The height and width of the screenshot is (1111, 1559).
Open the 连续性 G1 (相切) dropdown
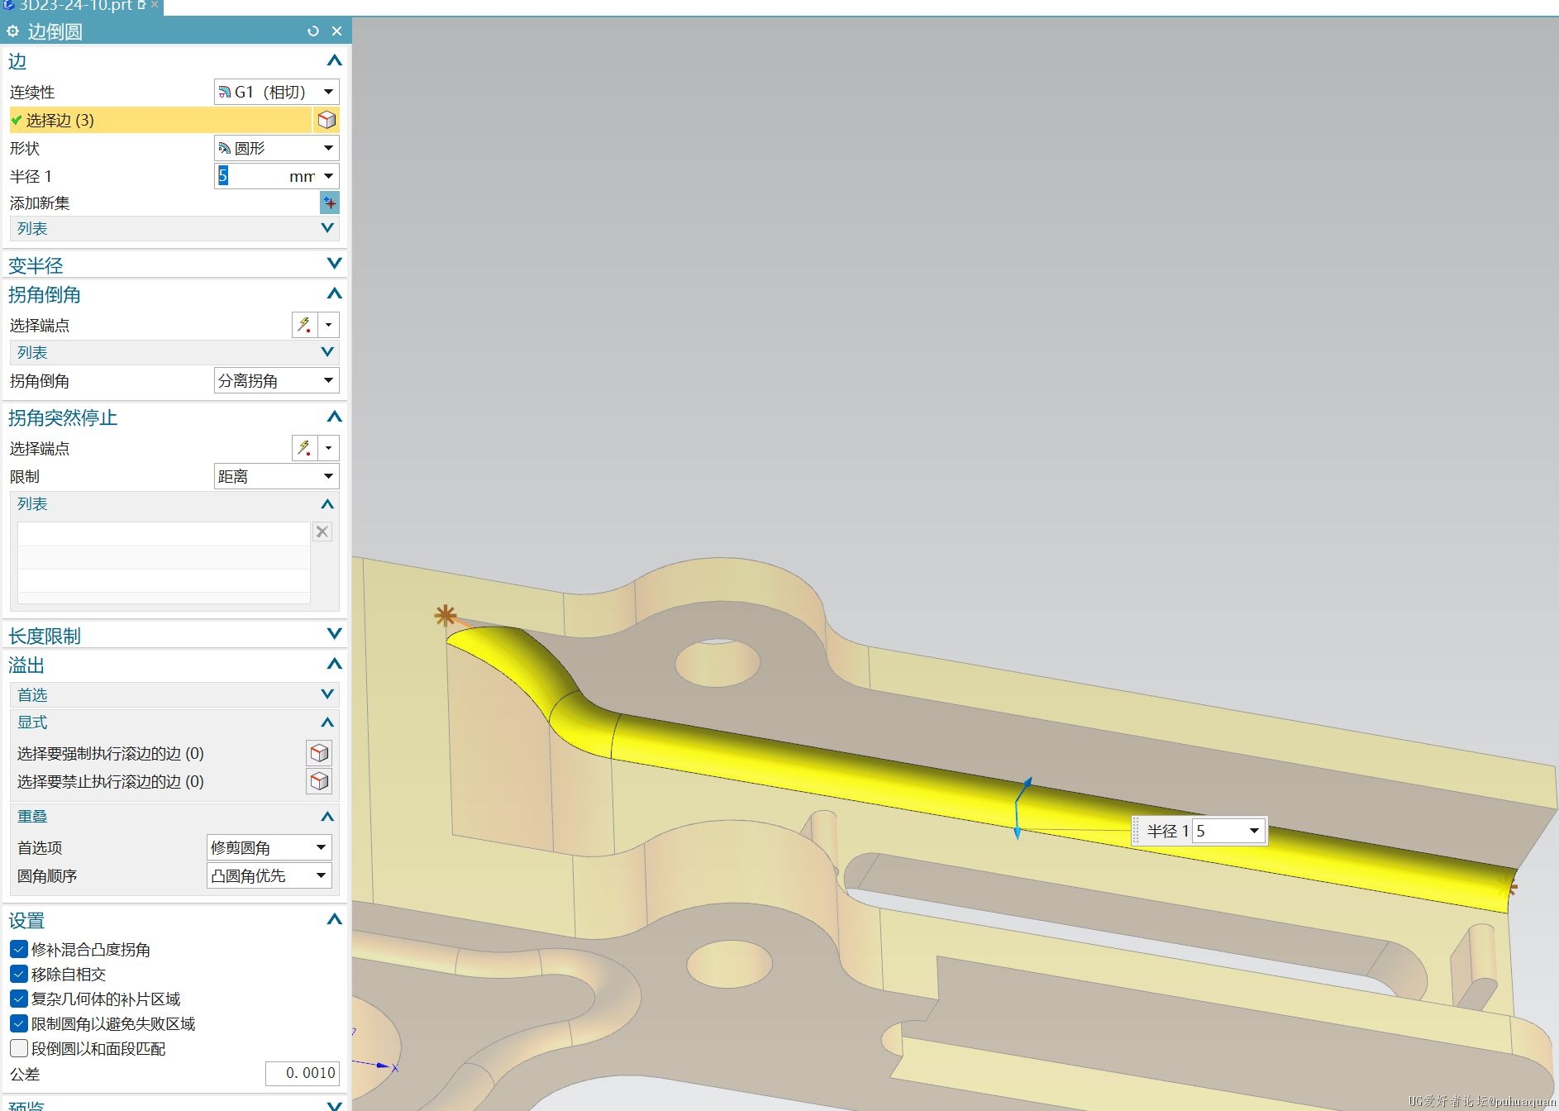[277, 92]
